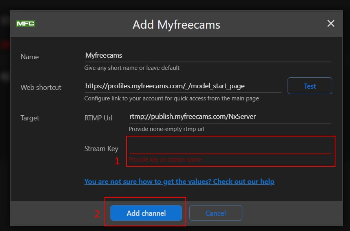This screenshot has width=350, height=231.
Task: Click the 'Web shortcut' label
Action: point(41,87)
